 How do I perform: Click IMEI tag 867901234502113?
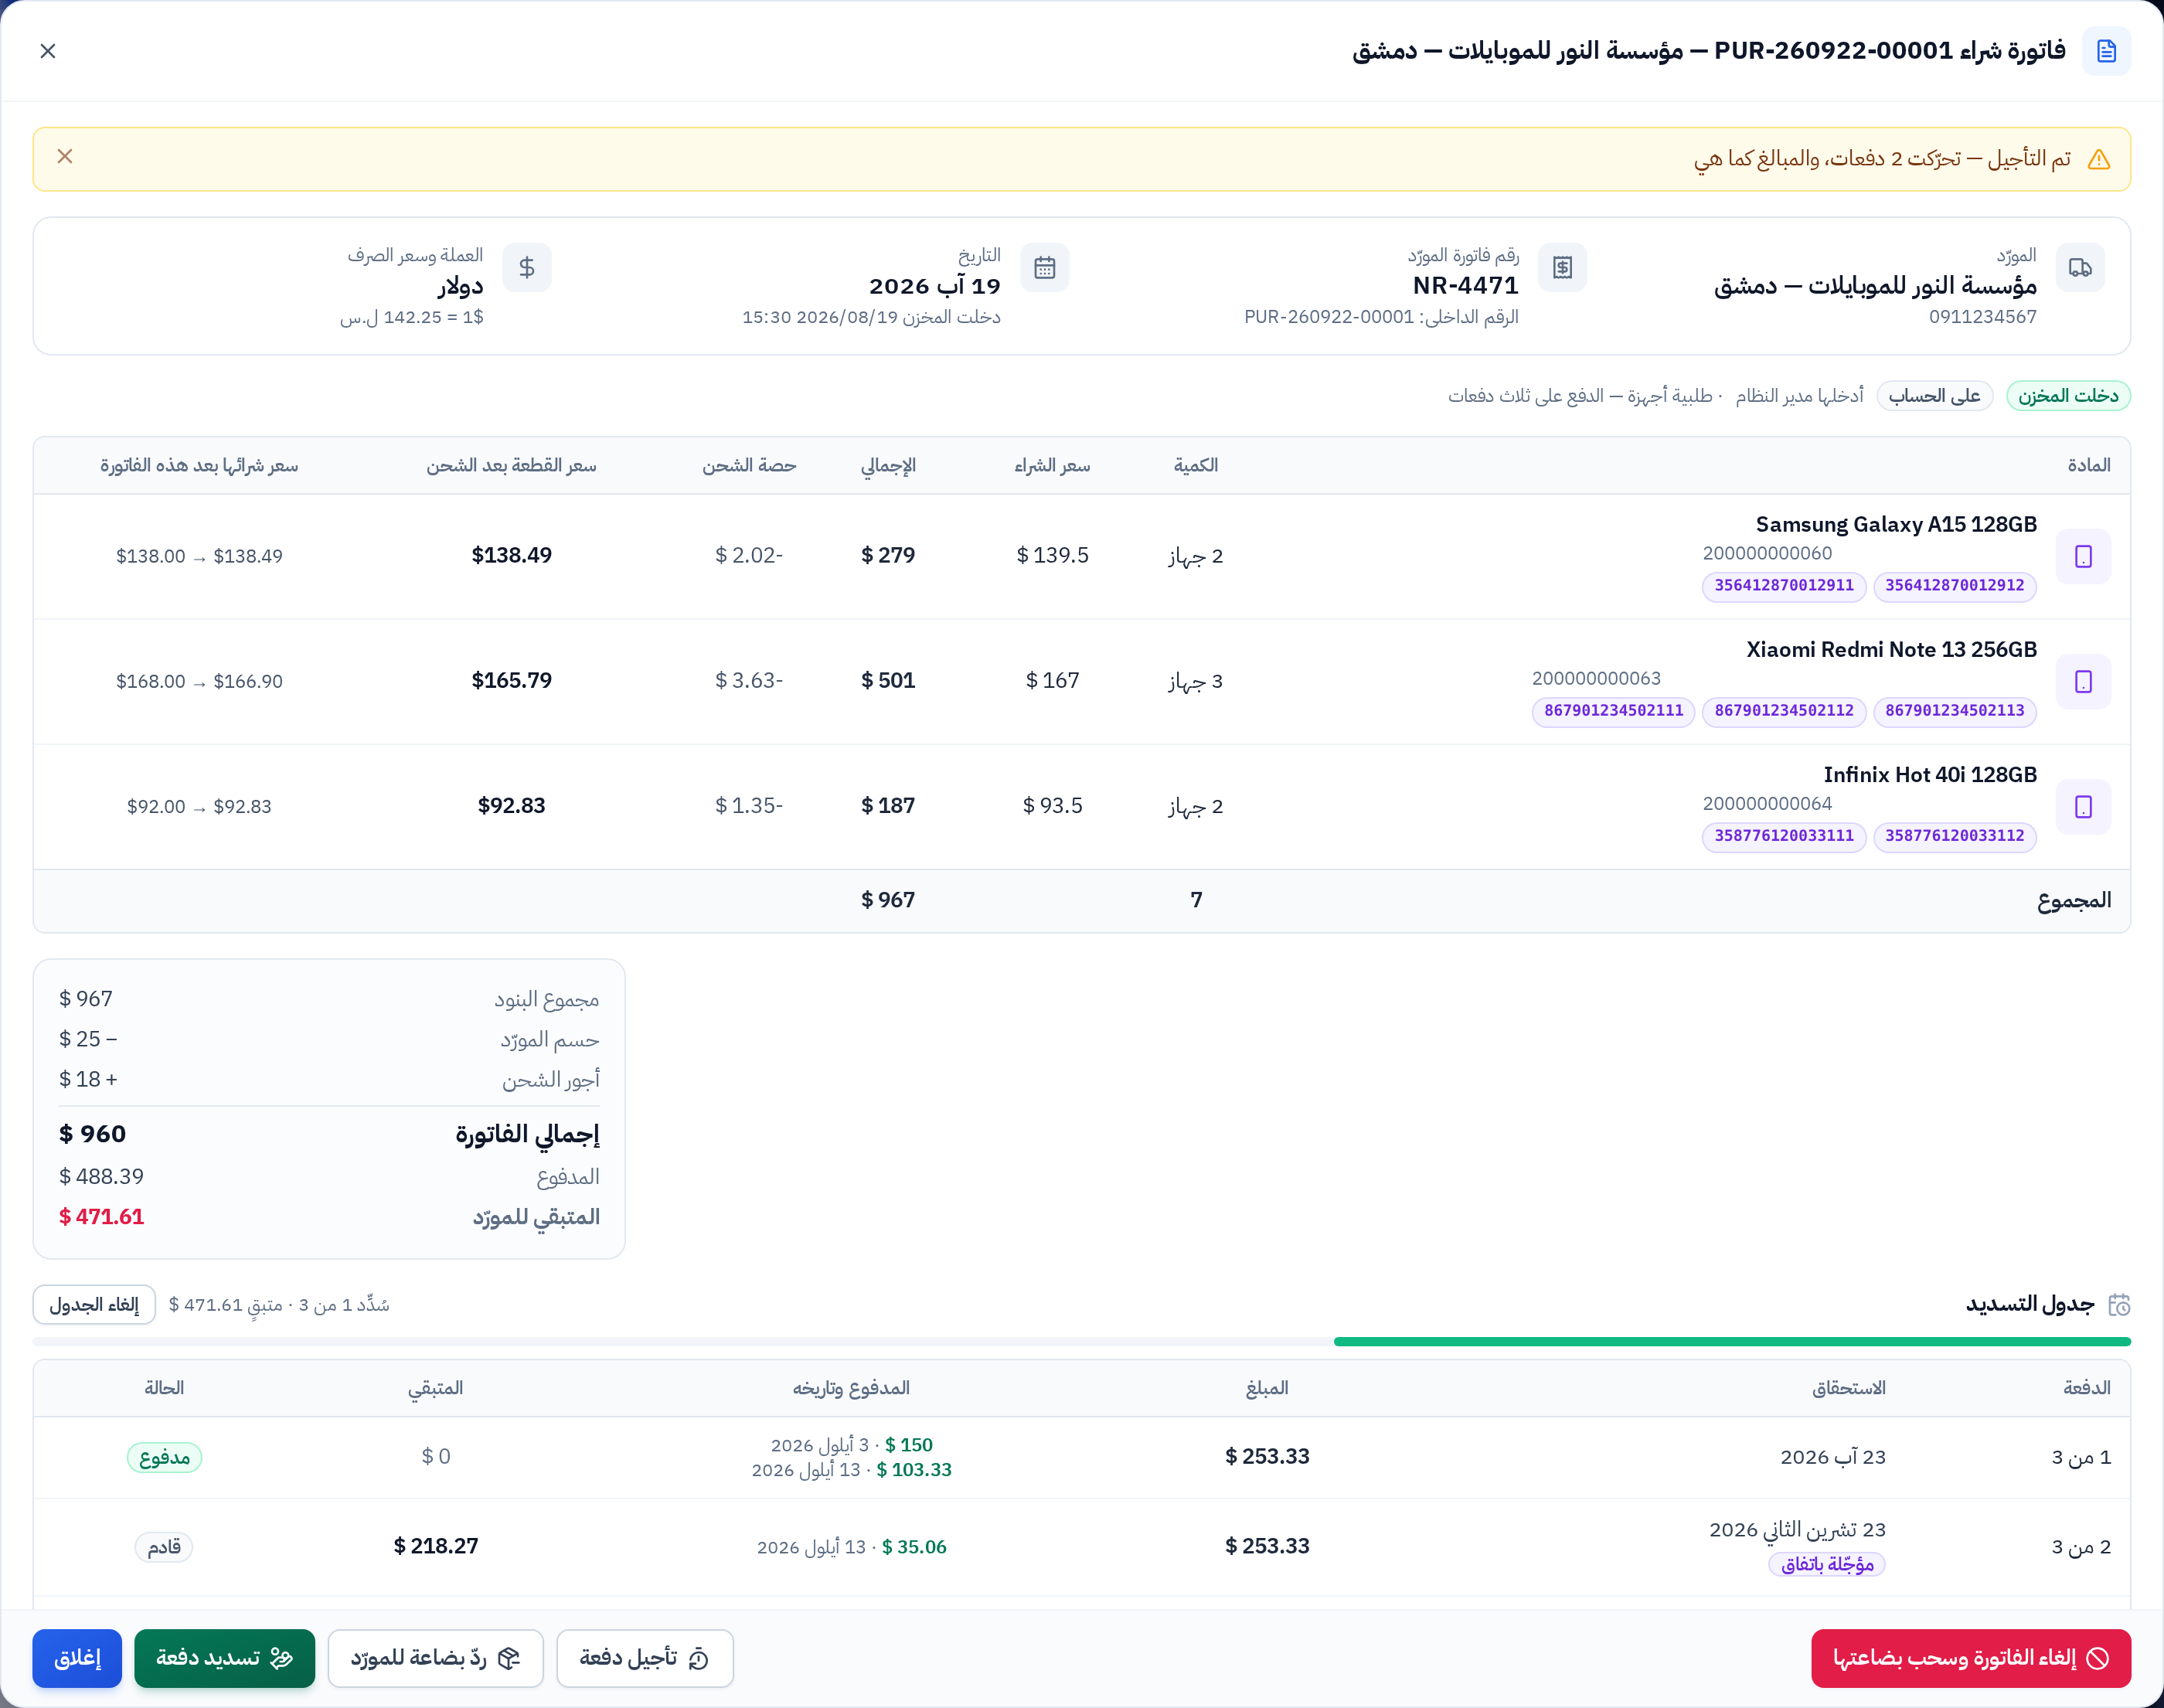click(x=1955, y=711)
